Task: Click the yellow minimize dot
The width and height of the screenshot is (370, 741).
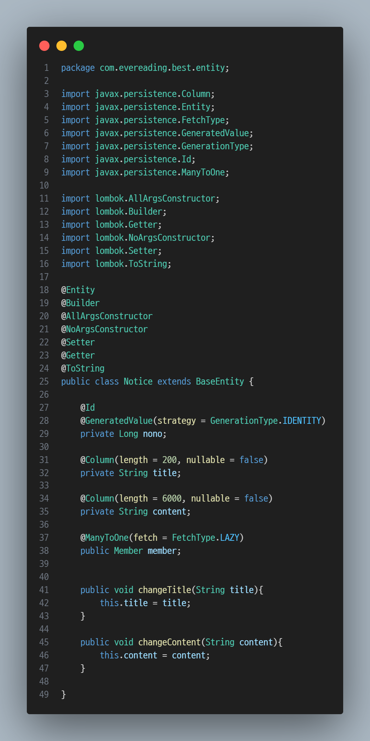Action: 62,46
